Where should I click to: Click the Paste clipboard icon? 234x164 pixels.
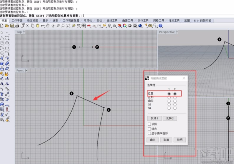click(38, 26)
